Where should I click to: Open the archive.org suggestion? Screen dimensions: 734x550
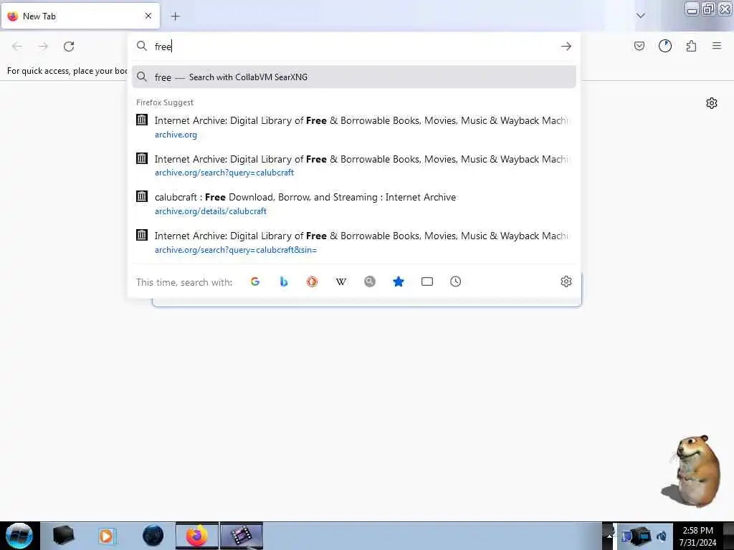[x=354, y=127]
